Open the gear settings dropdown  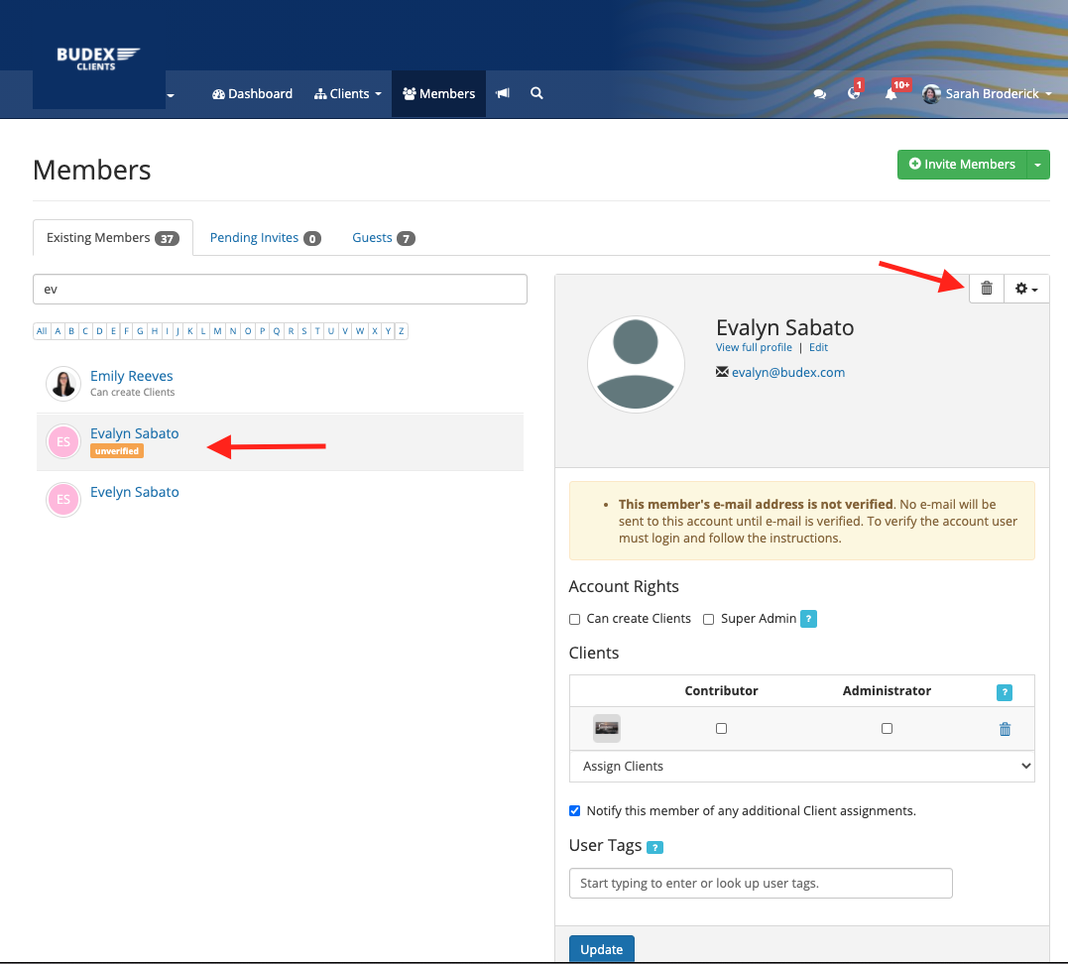1025,288
